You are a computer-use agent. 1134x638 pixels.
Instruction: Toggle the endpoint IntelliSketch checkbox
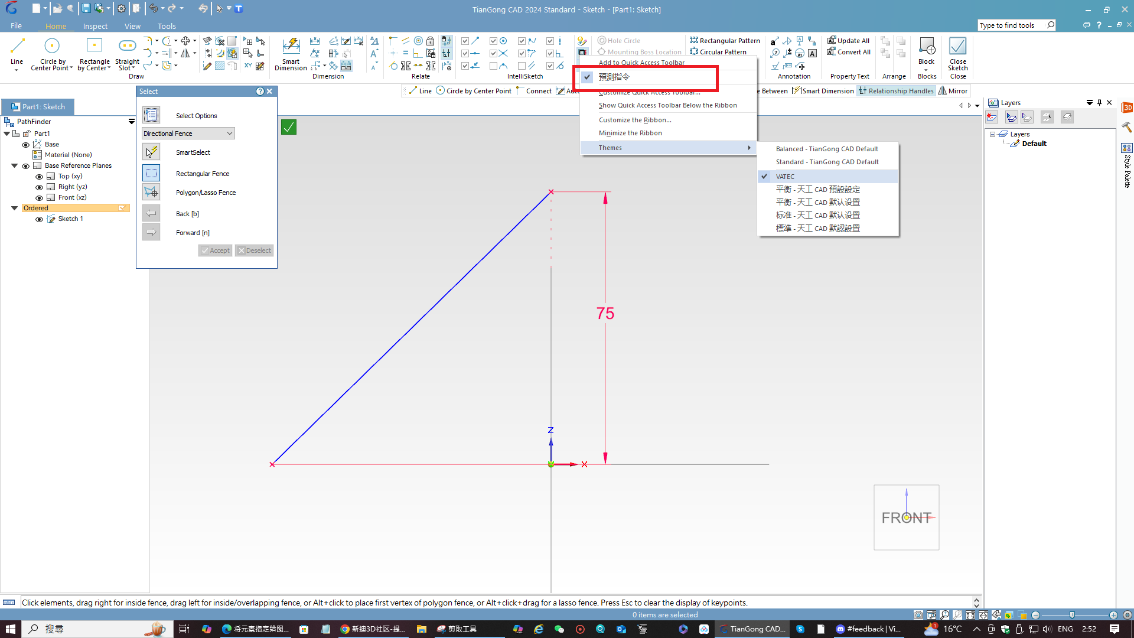[x=465, y=41]
